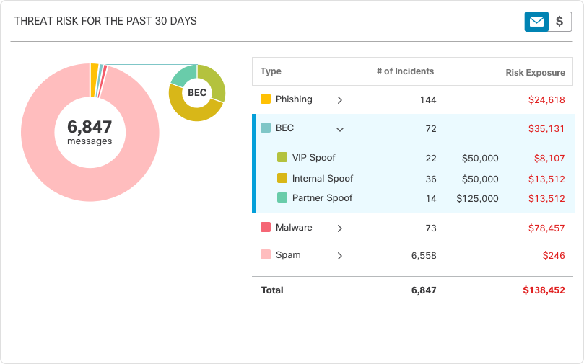Click the large pink Spam donut segment

pyautogui.click(x=90, y=185)
